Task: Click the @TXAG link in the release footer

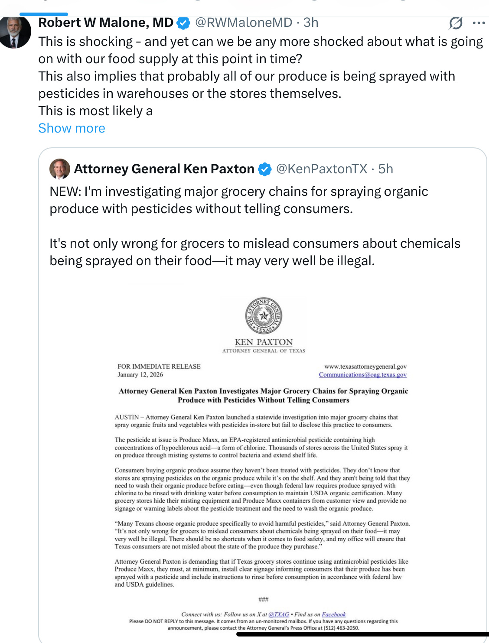Action: 279,614
